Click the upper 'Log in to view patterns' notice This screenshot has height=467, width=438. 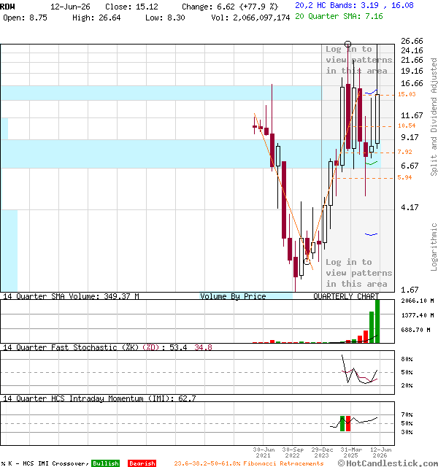coord(358,60)
